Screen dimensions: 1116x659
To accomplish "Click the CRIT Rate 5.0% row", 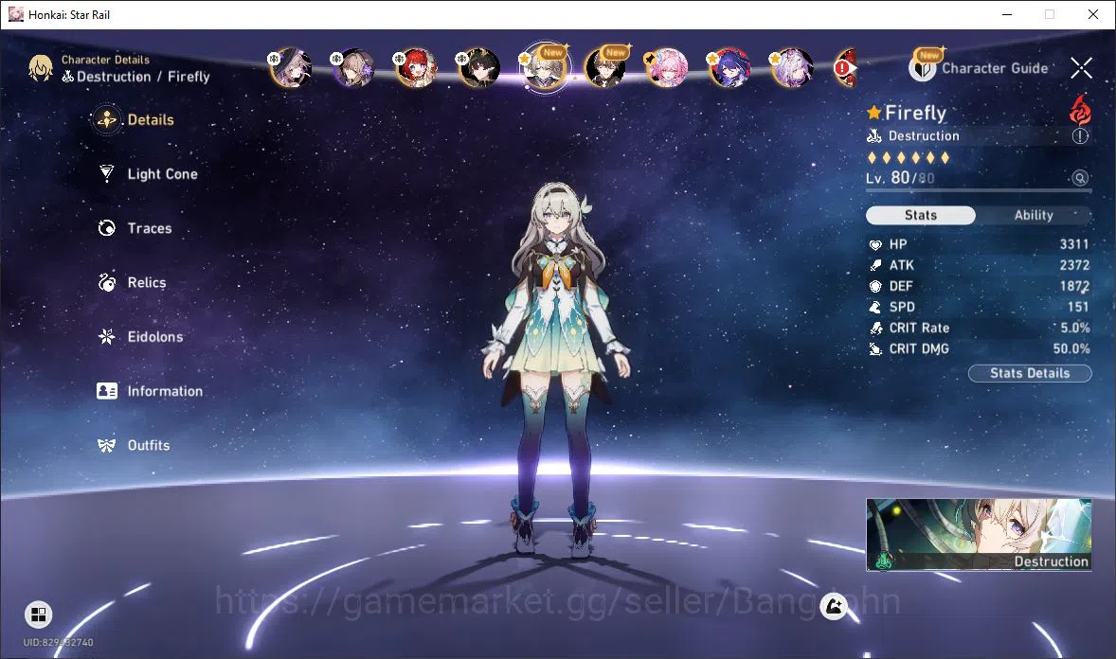I will pos(979,328).
